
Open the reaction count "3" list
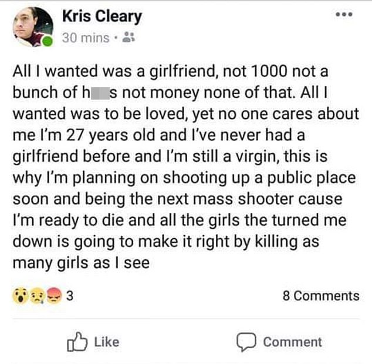click(69, 296)
